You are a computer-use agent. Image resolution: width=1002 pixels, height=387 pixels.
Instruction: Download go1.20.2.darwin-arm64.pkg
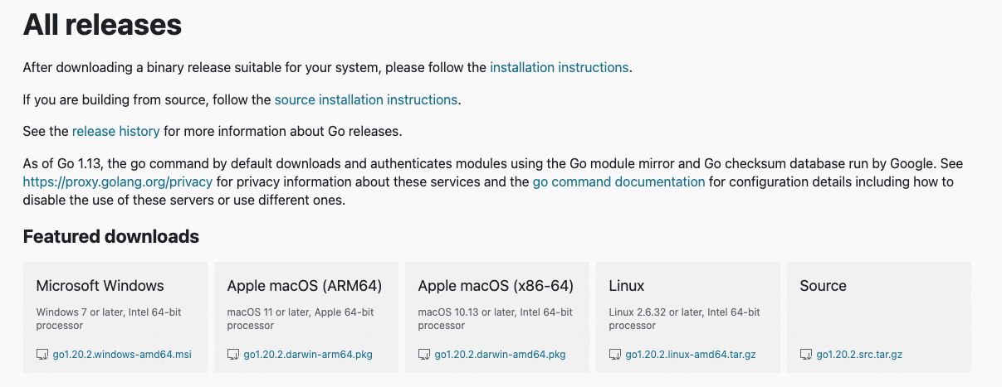click(308, 355)
